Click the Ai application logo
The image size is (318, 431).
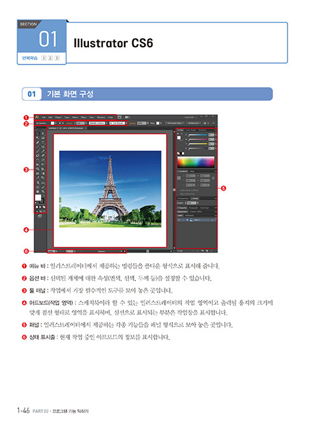[37, 117]
